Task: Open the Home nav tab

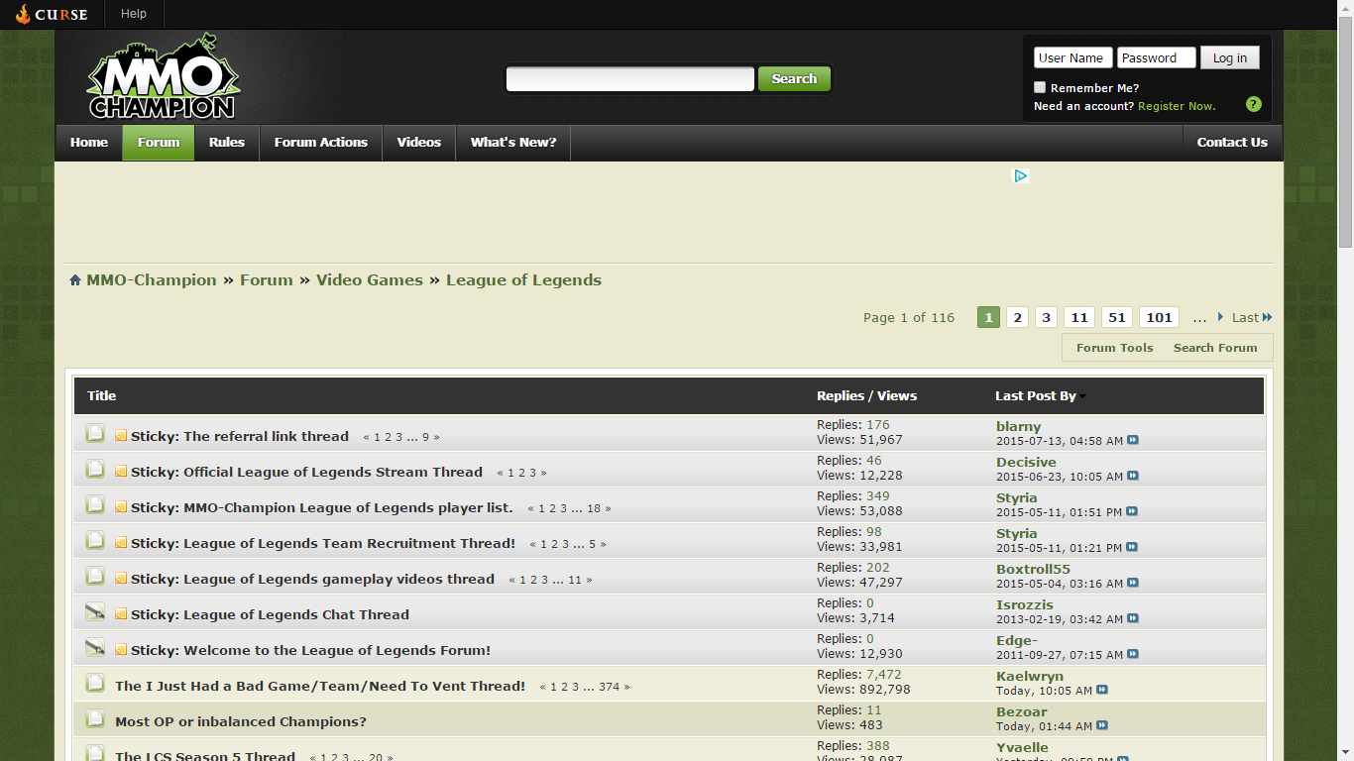Action: click(89, 143)
